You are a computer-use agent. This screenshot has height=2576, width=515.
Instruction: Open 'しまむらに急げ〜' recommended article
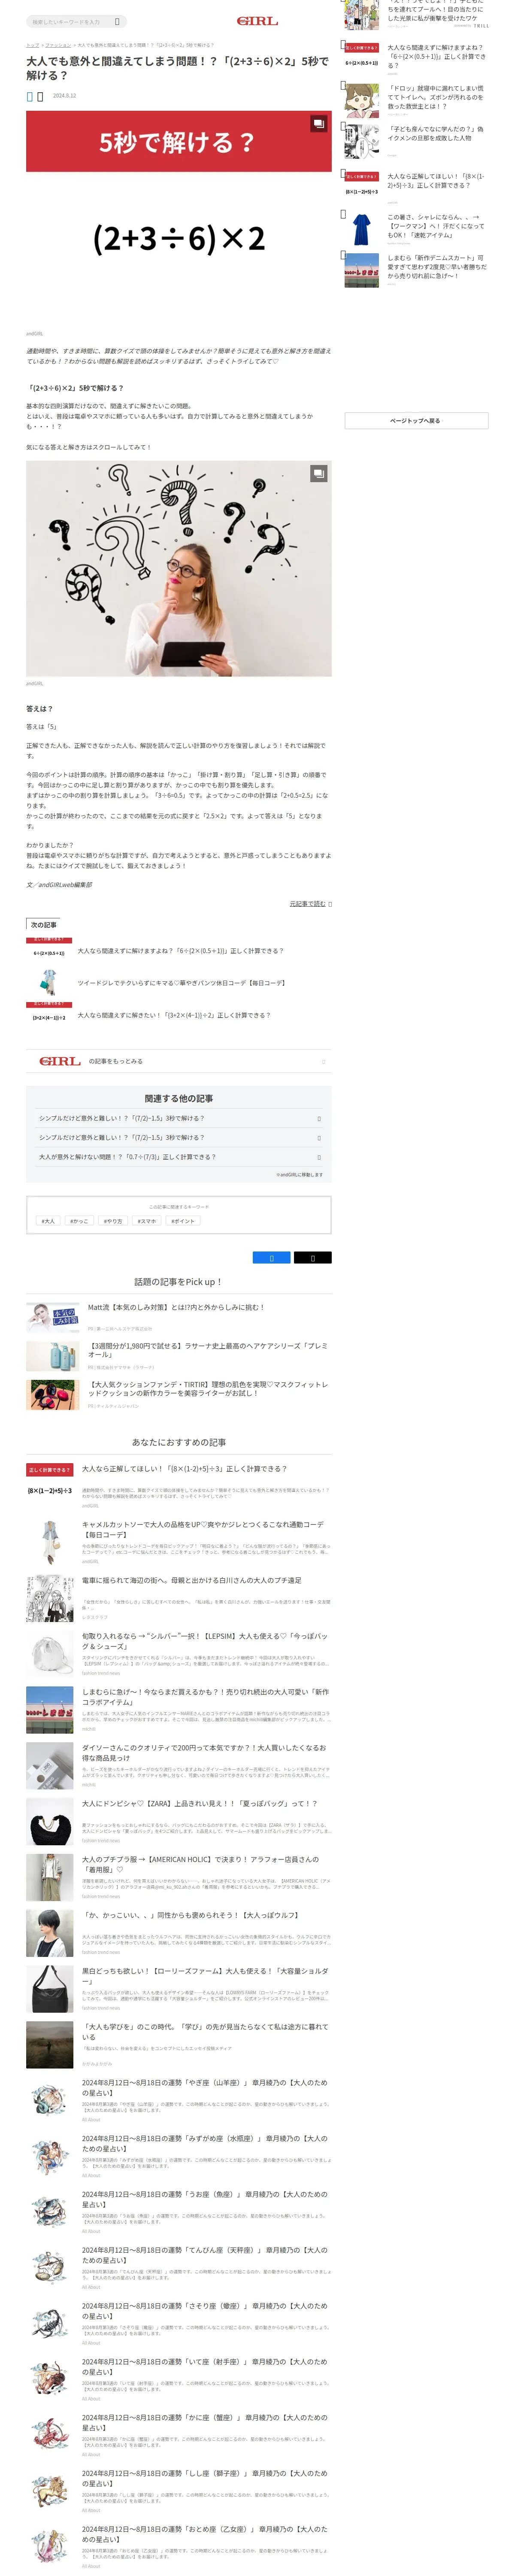coord(205,1697)
